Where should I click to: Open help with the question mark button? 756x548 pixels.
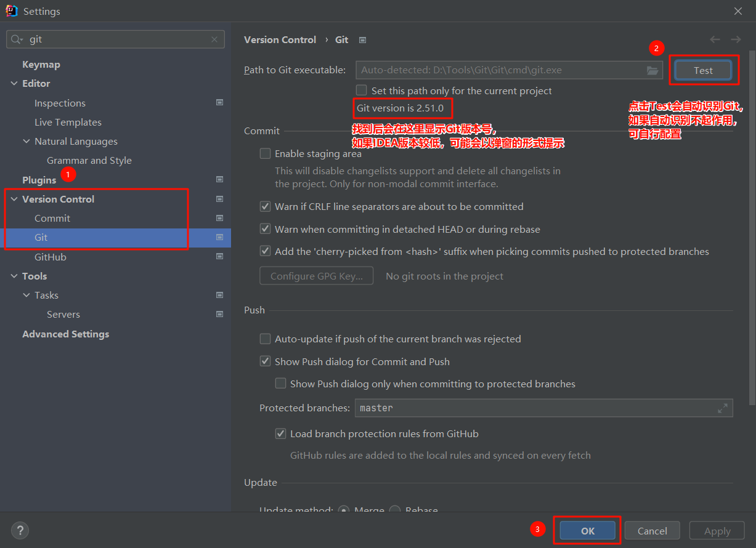point(20,530)
